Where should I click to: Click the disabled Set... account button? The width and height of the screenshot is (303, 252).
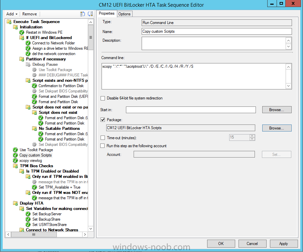(276, 155)
